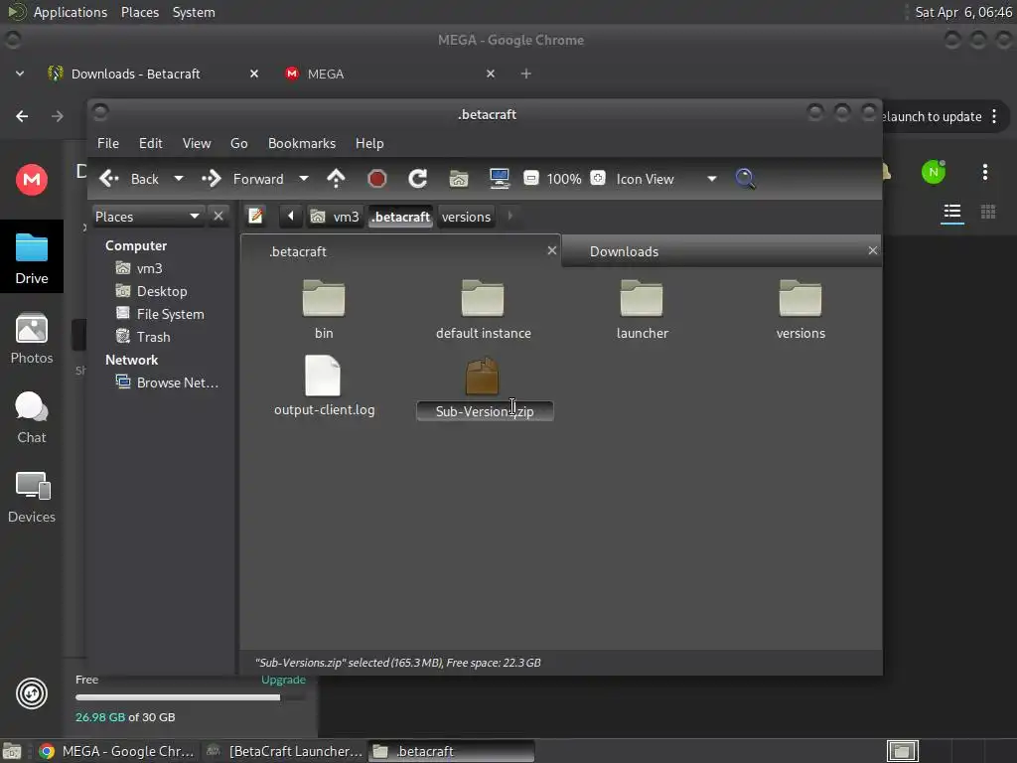Close the Places side pane

click(x=218, y=216)
